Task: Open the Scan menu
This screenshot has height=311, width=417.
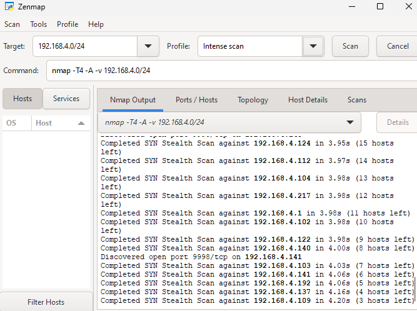Action: [12, 24]
